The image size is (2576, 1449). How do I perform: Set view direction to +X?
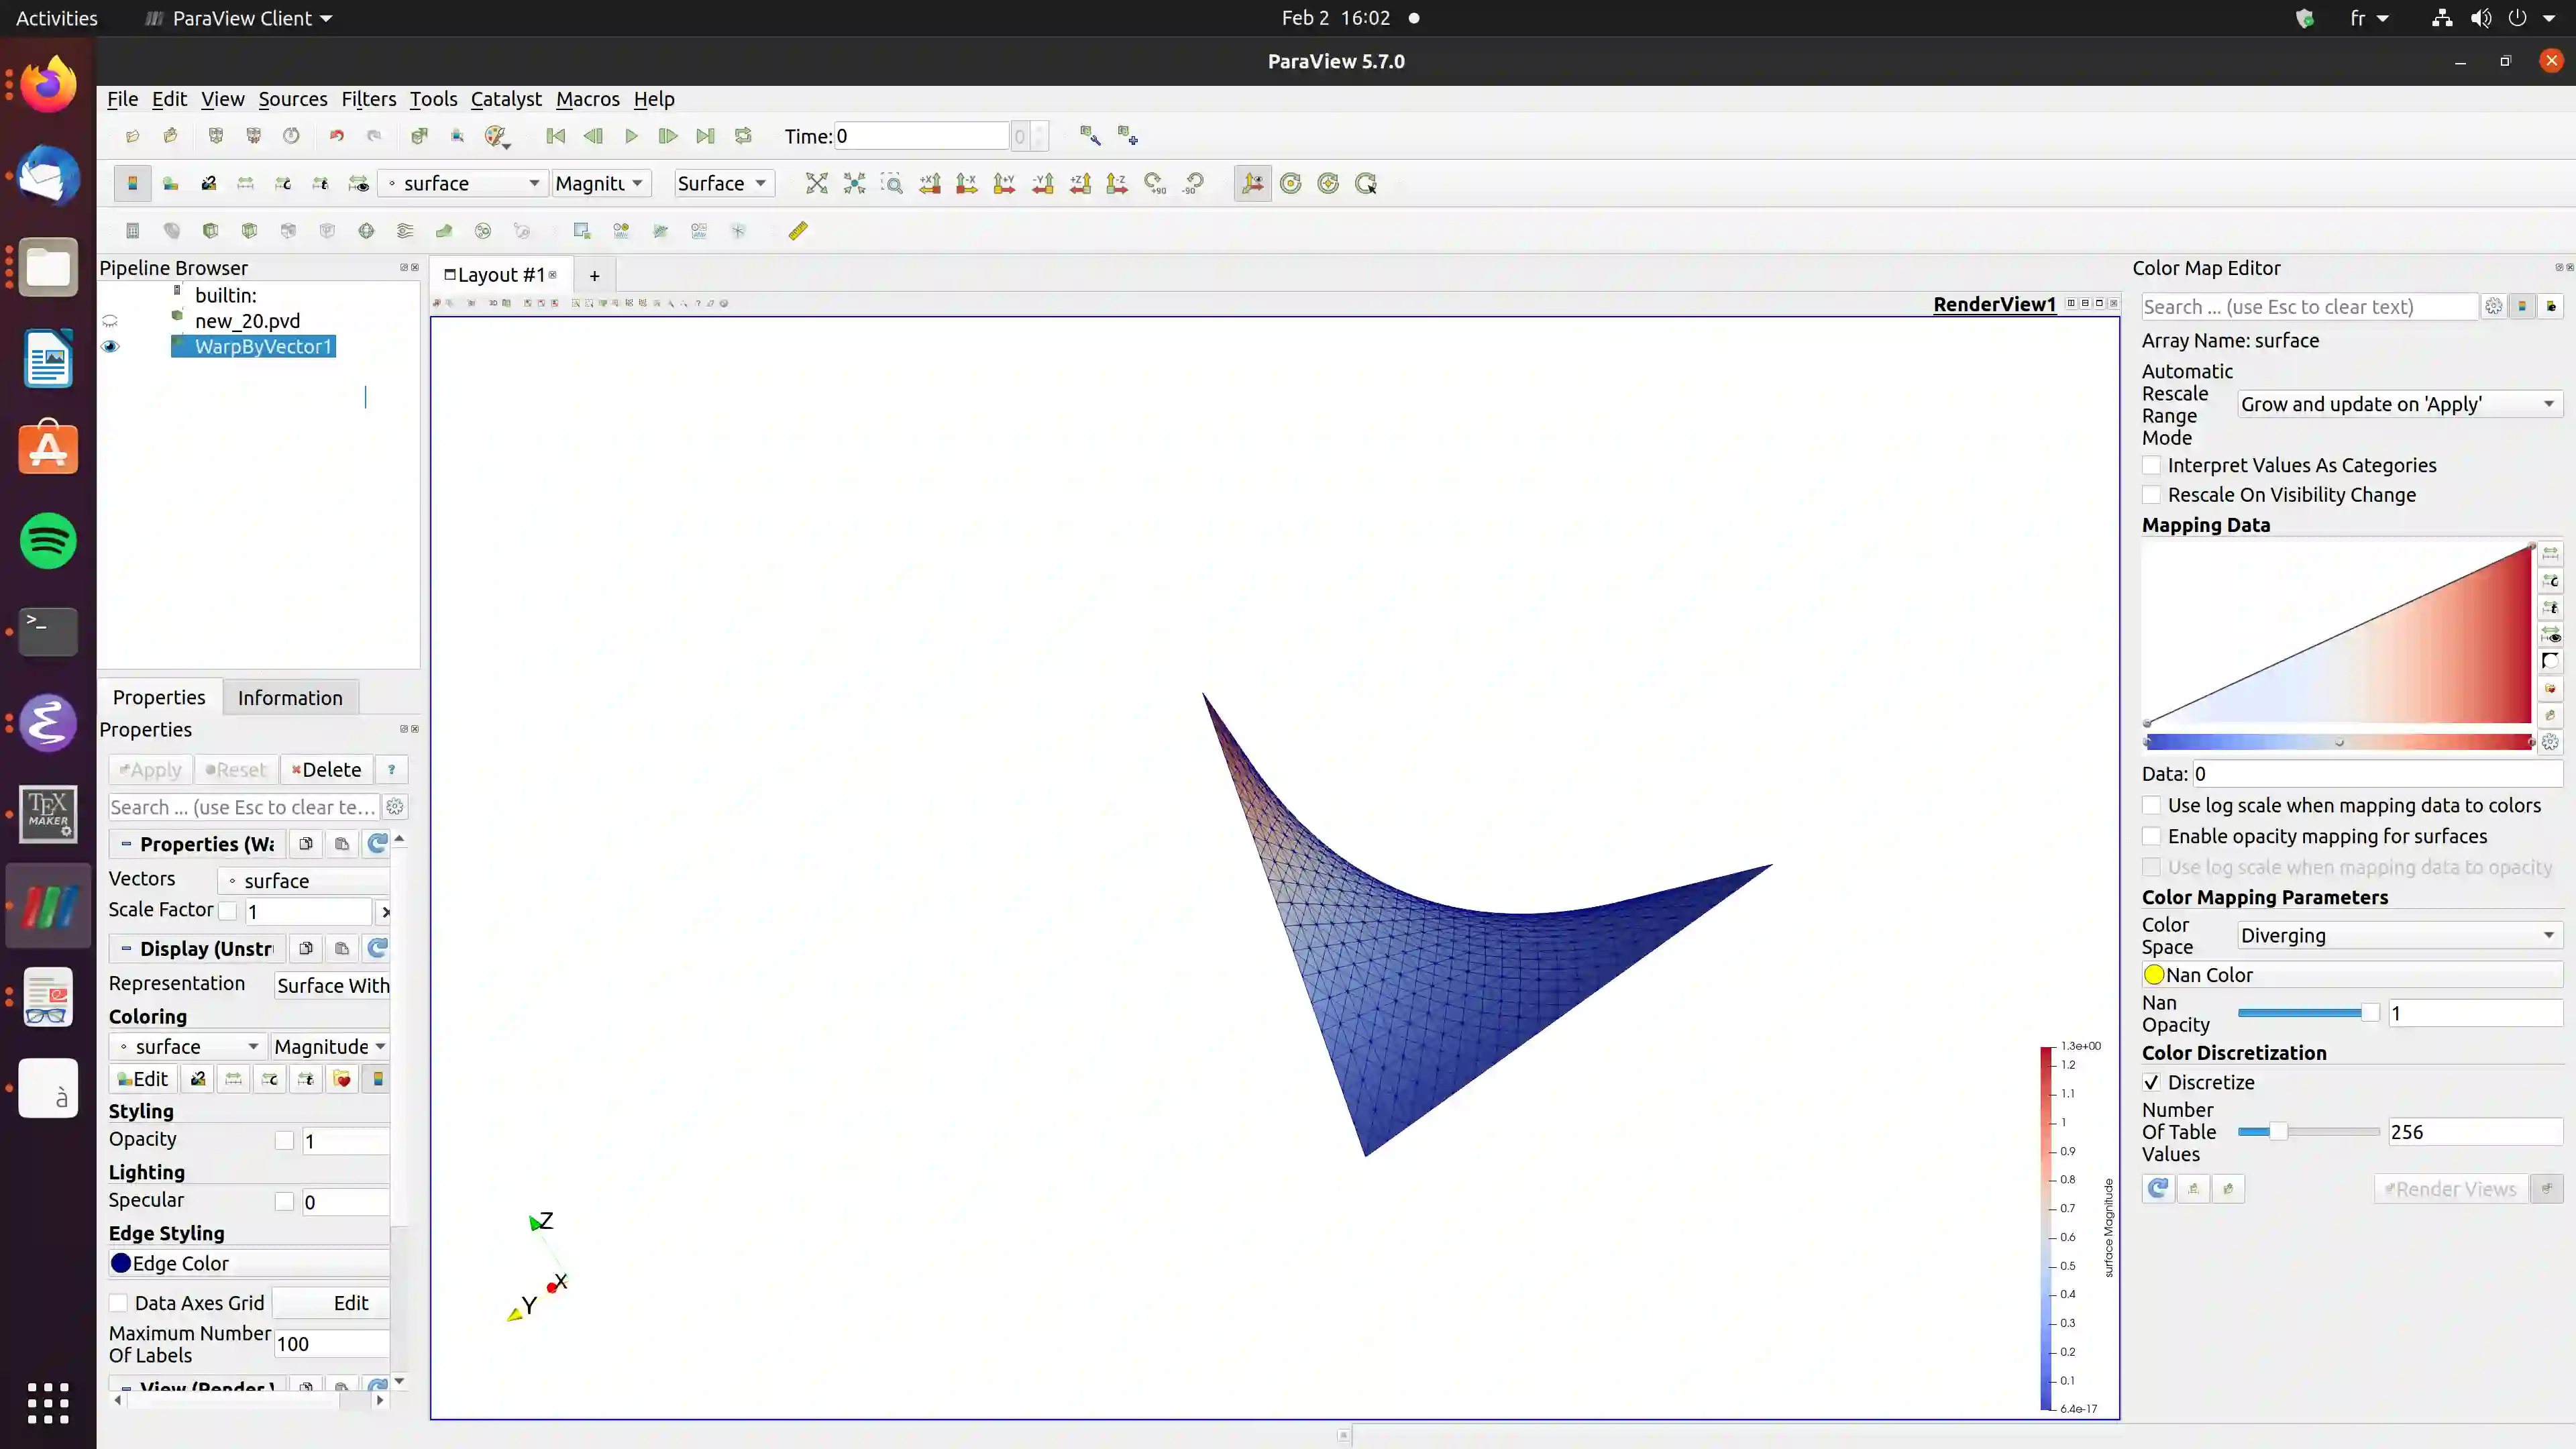930,183
